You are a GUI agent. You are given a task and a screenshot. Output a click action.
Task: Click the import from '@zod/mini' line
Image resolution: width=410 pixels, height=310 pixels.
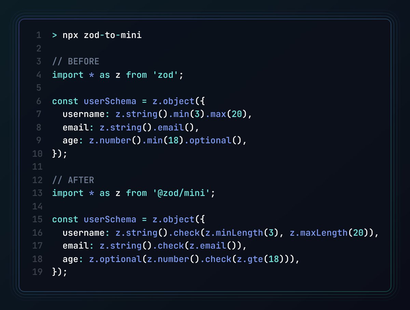[x=134, y=193]
